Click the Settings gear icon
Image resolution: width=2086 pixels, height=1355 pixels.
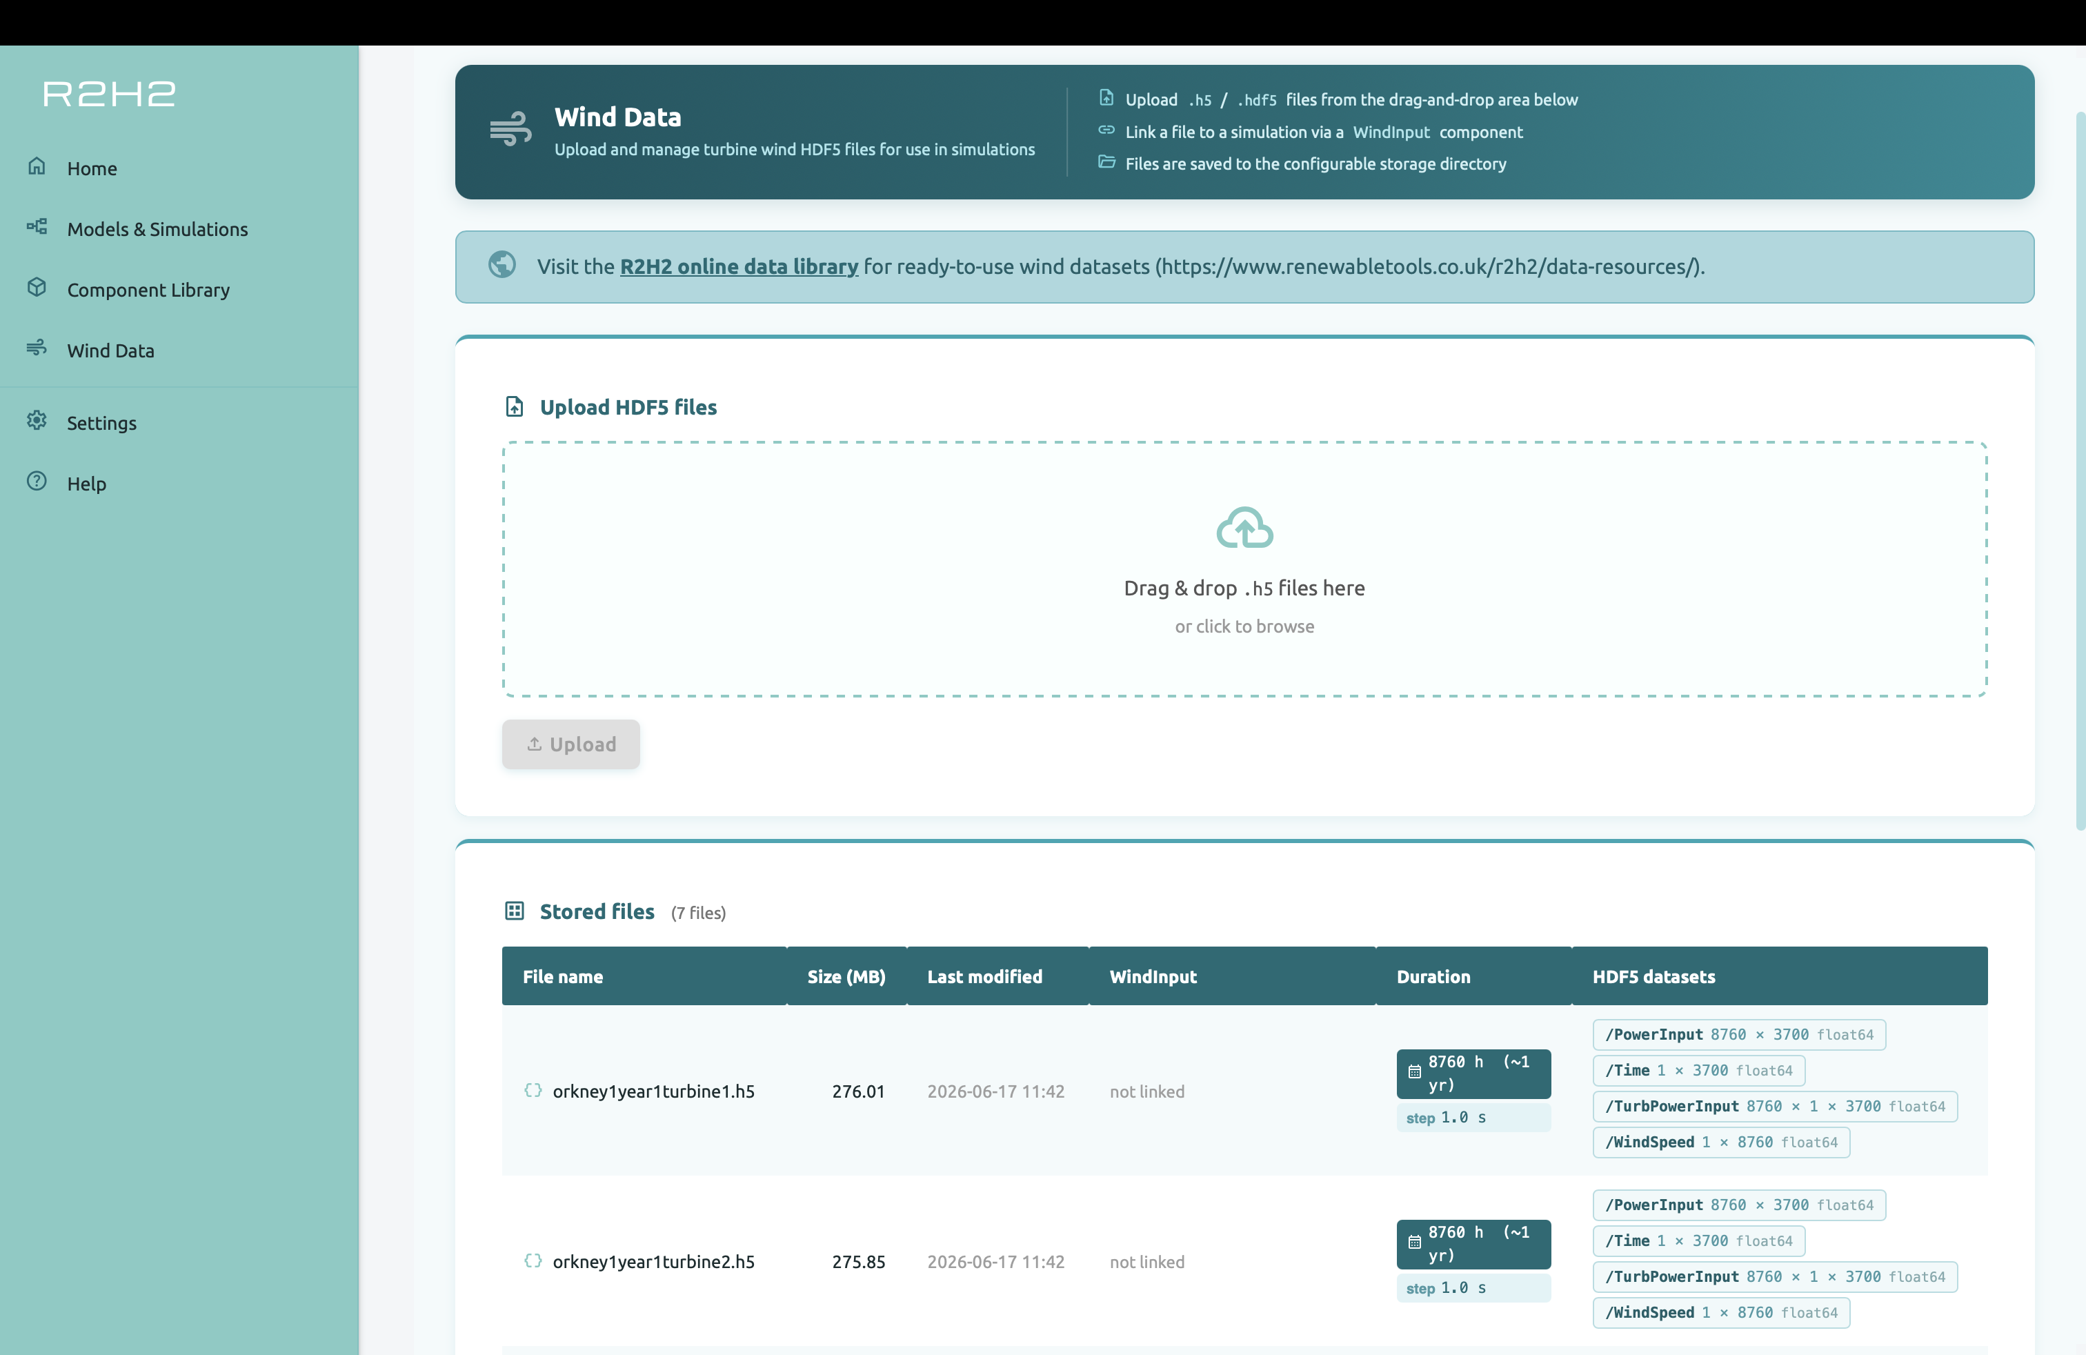(37, 421)
